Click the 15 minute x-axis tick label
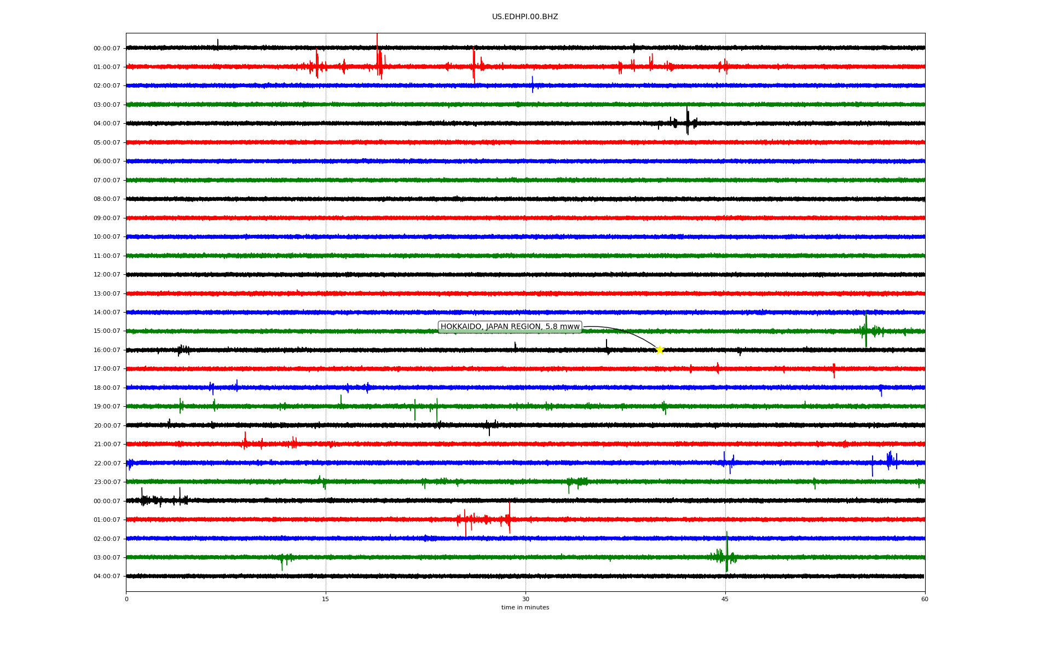This screenshot has height=657, width=1051. (326, 599)
